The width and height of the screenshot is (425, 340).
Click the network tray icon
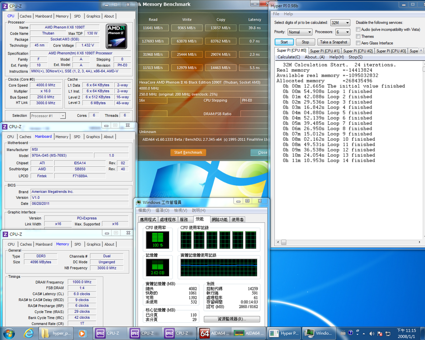click(388, 333)
